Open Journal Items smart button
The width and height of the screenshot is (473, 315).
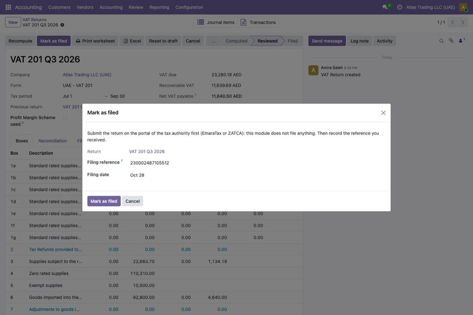[x=216, y=22]
